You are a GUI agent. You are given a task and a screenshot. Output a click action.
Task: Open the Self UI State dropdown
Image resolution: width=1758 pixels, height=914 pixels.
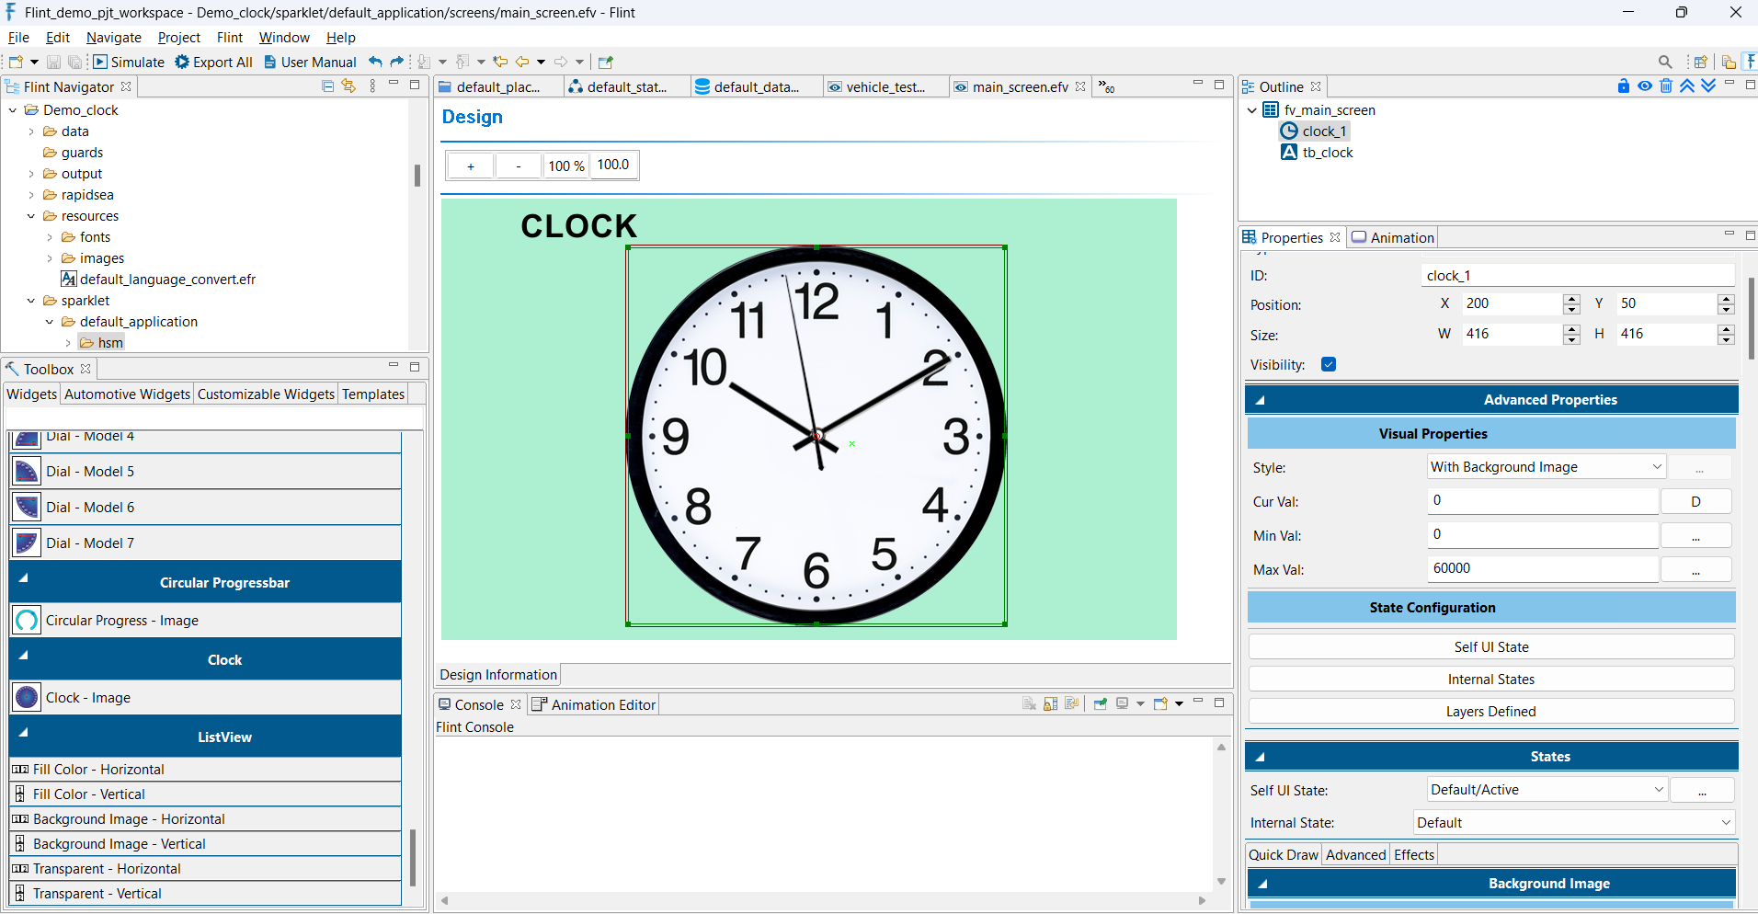tap(1546, 789)
